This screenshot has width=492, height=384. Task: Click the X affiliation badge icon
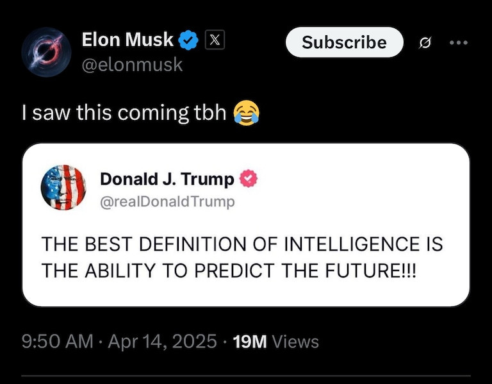[215, 41]
